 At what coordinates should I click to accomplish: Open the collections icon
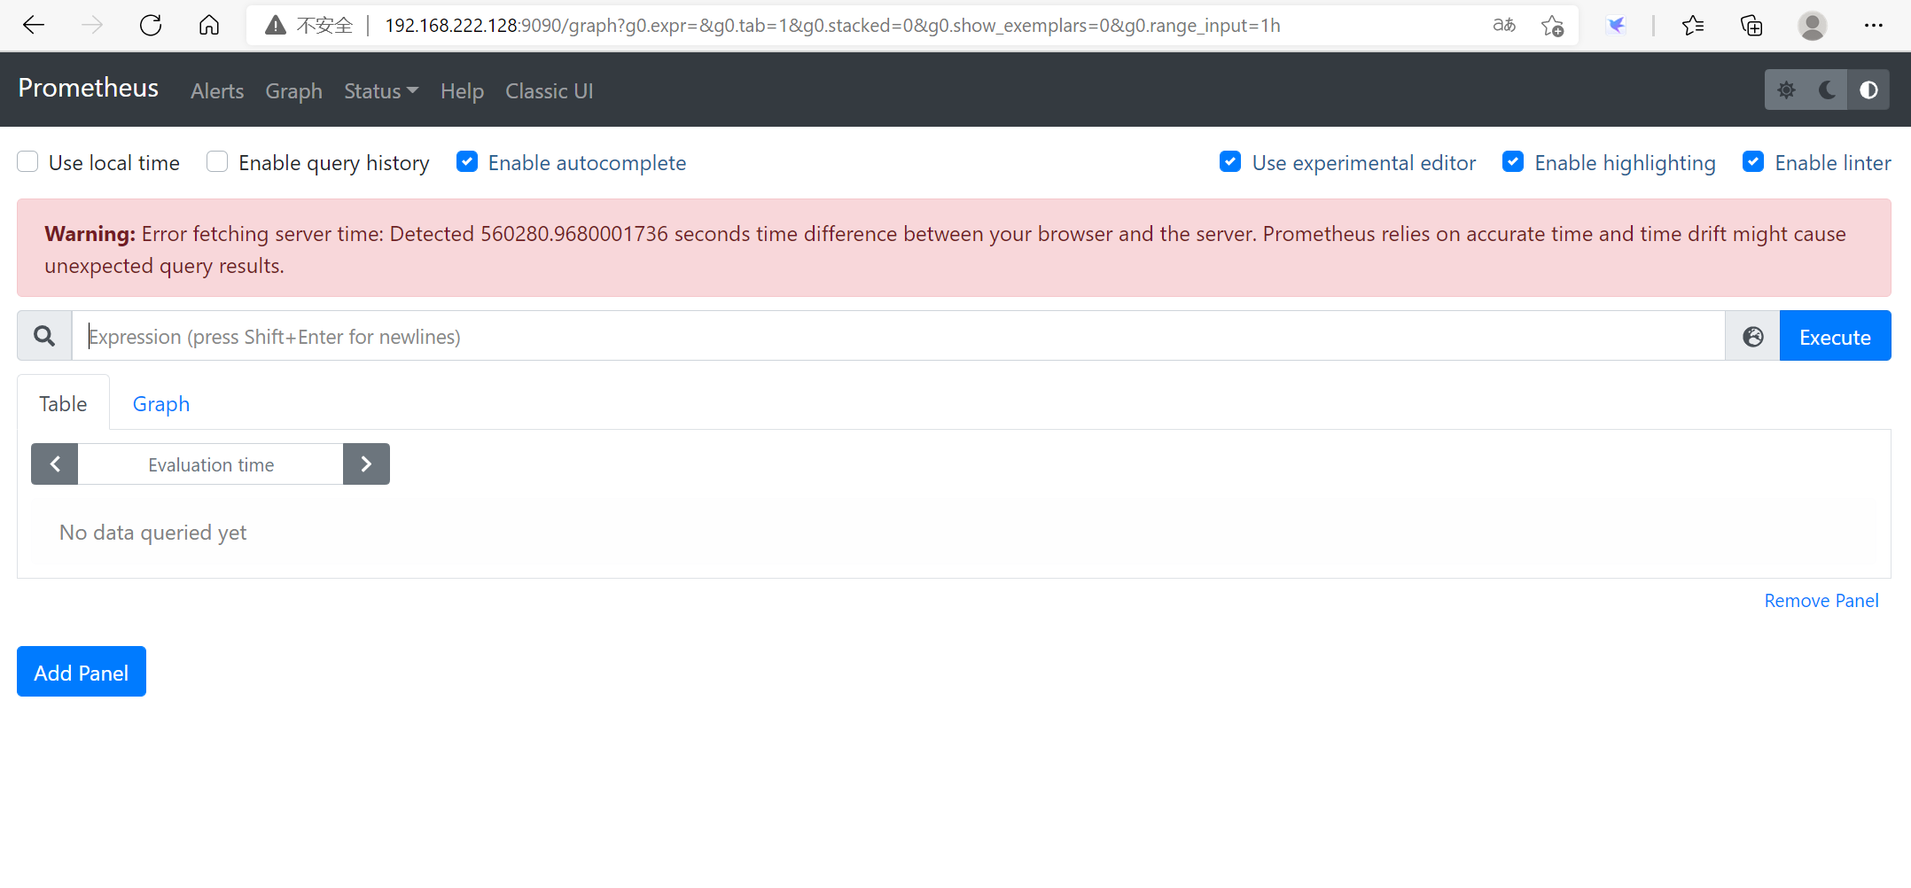[1751, 25]
